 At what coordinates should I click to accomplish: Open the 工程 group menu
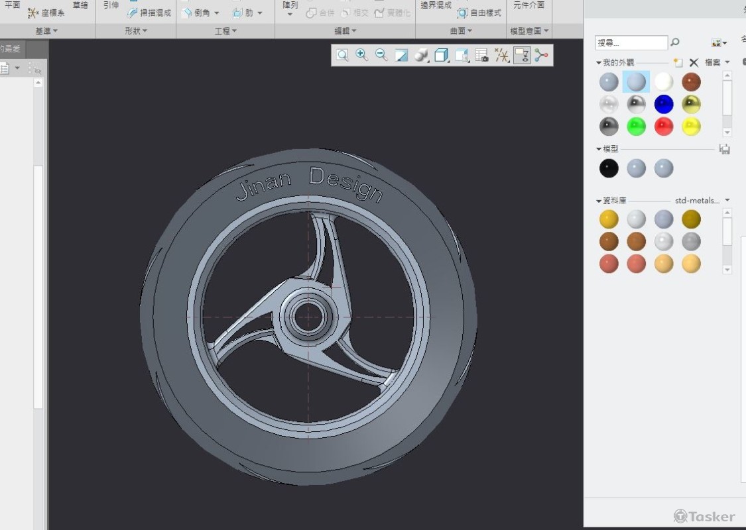(225, 31)
